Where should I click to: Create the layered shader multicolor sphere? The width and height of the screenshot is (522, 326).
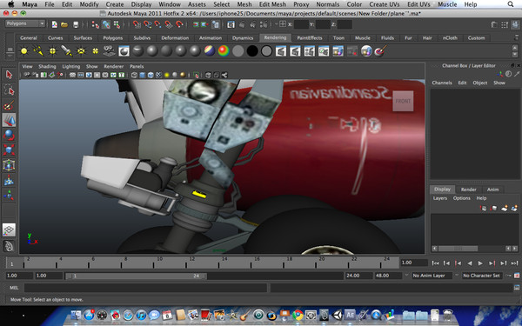(210, 51)
